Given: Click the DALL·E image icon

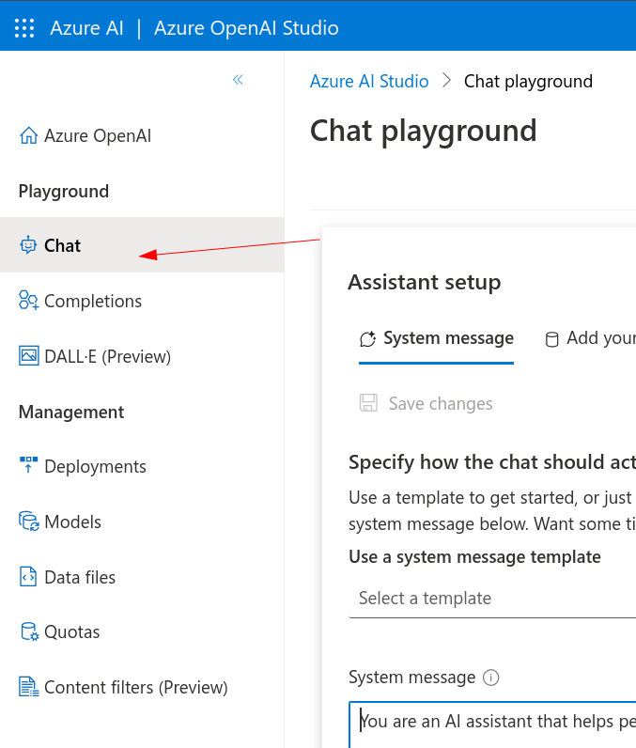Looking at the screenshot, I should [28, 356].
